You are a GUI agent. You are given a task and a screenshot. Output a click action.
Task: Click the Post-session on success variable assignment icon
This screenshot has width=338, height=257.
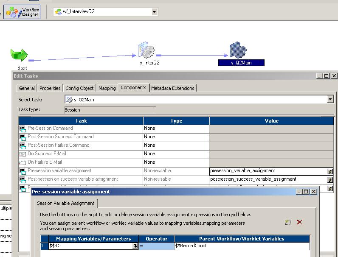pos(23,179)
